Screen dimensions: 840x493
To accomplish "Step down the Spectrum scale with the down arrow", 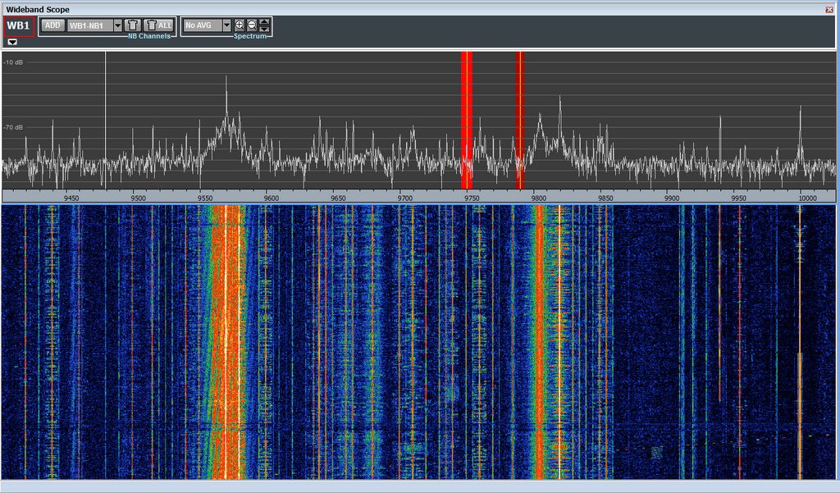I will click(264, 29).
